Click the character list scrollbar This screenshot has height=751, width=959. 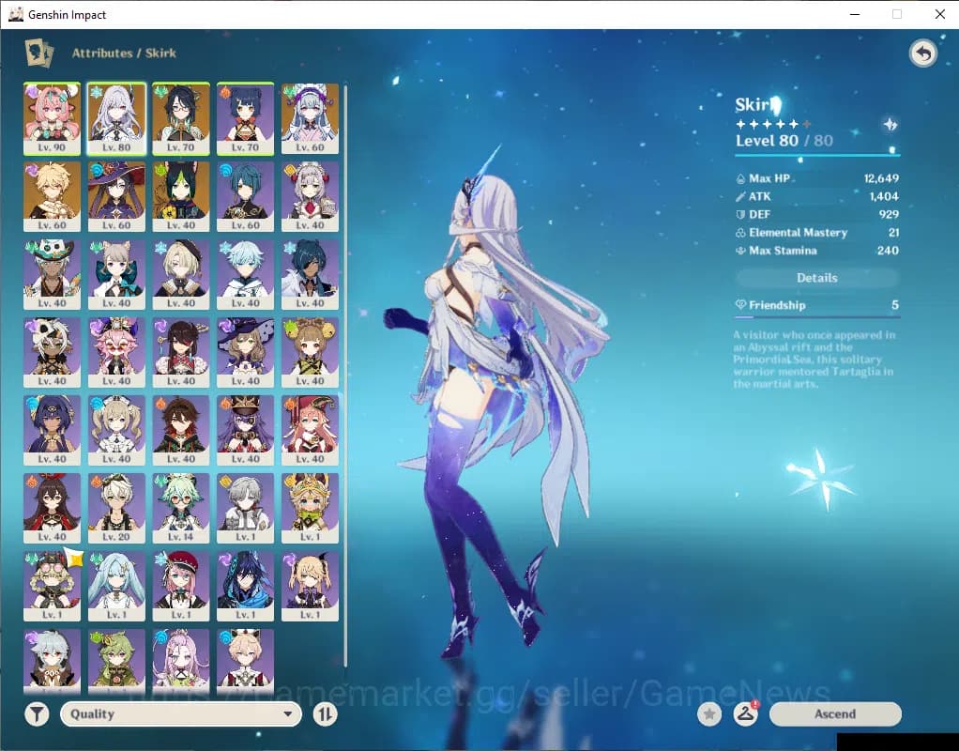coord(345,376)
